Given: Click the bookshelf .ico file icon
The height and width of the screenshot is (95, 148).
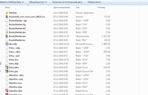Looking at the screenshot, I should coord(7,17).
